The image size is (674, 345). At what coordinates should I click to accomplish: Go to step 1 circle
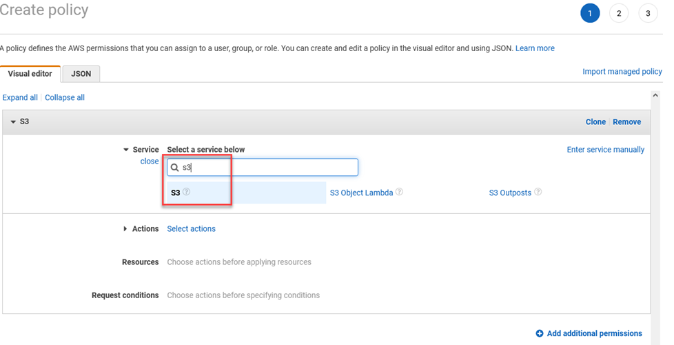tap(590, 13)
